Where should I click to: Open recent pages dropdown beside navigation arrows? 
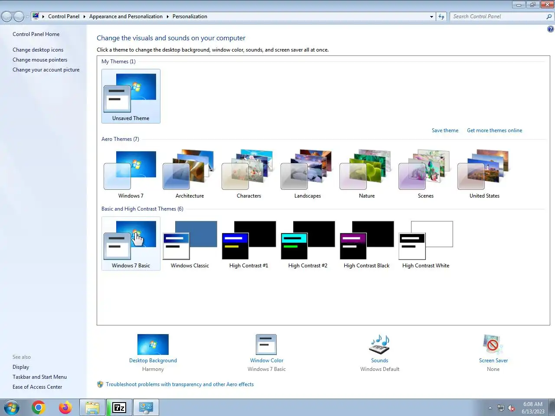point(28,16)
